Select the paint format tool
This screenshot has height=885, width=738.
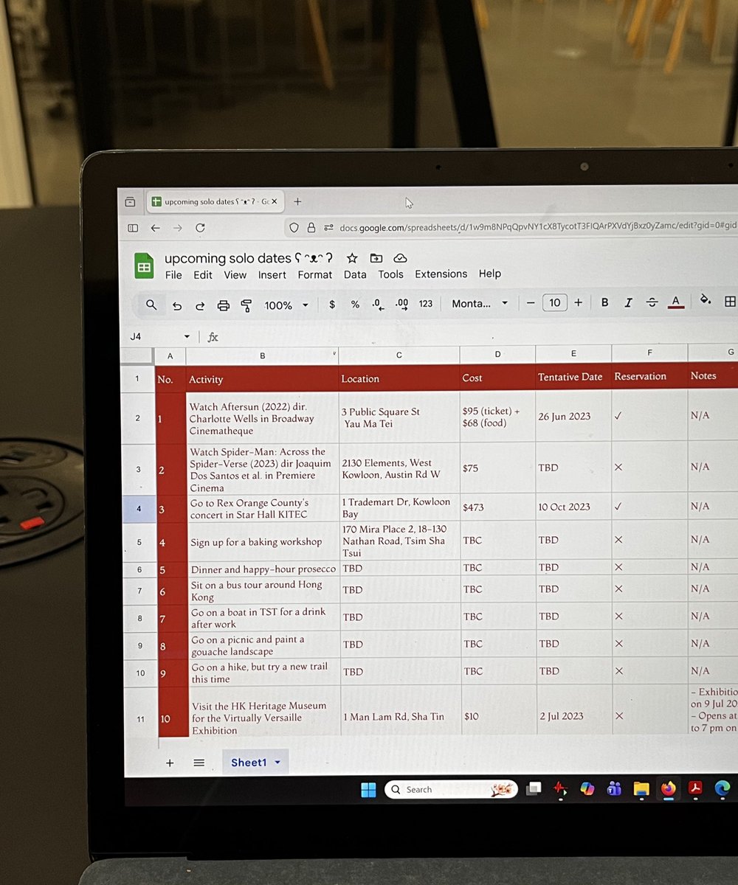pos(246,305)
